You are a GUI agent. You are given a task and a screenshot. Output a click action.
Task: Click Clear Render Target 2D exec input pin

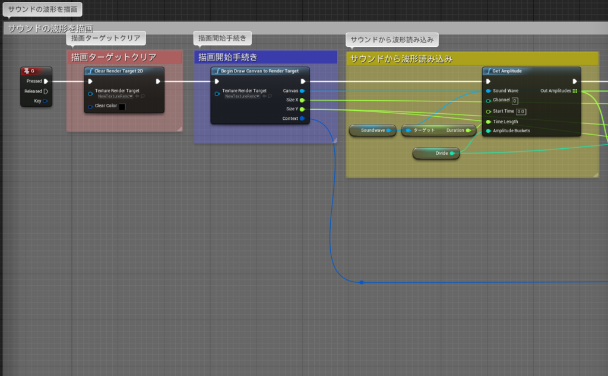click(90, 81)
